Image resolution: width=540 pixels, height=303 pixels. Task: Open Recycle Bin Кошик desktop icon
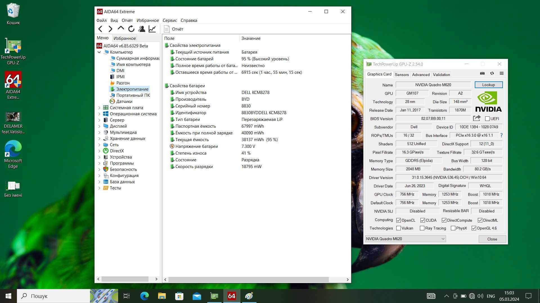[13, 14]
